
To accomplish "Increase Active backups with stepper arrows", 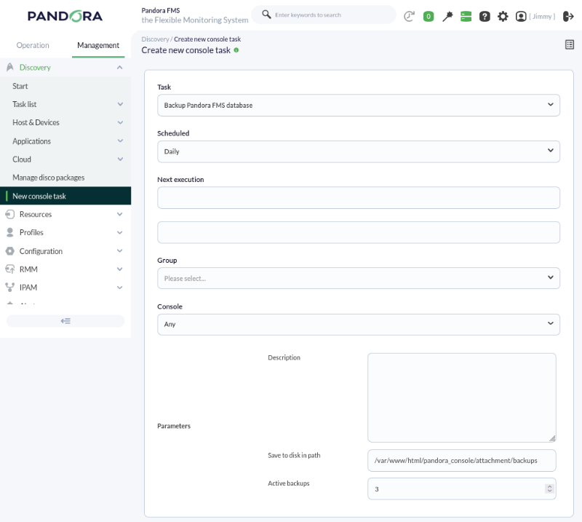I will [550, 486].
